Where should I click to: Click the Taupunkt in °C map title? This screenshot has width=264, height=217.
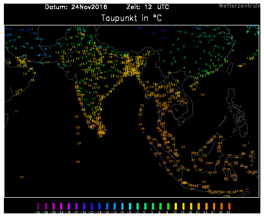point(131,18)
